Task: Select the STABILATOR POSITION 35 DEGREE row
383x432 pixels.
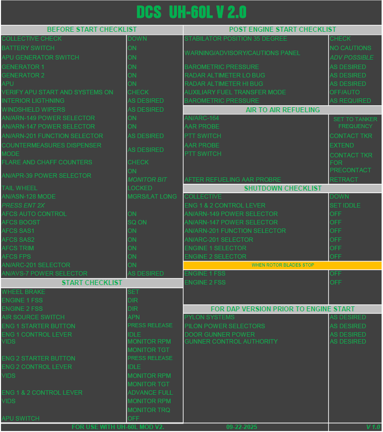Action: [236, 39]
